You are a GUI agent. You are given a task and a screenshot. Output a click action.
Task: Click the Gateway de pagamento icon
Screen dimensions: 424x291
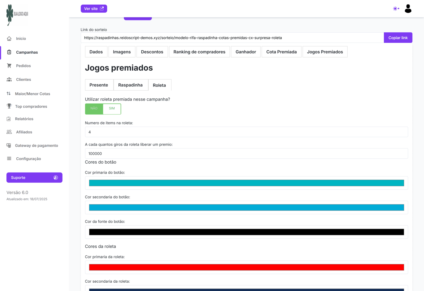[x=9, y=145]
